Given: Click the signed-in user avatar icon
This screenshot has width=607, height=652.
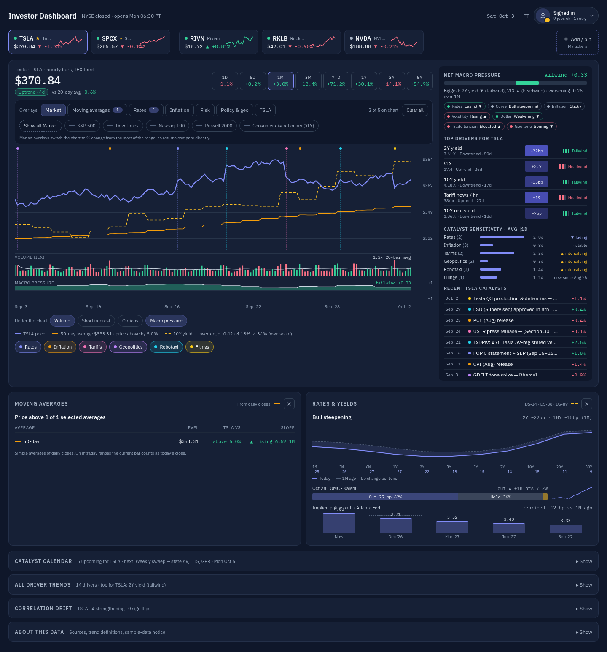Looking at the screenshot, I should pos(543,16).
